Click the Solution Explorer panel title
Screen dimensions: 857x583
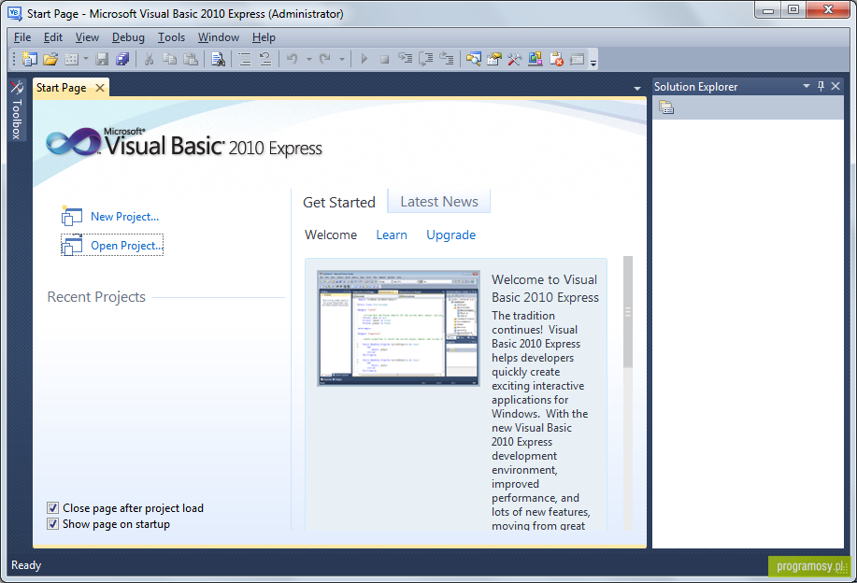tap(695, 86)
